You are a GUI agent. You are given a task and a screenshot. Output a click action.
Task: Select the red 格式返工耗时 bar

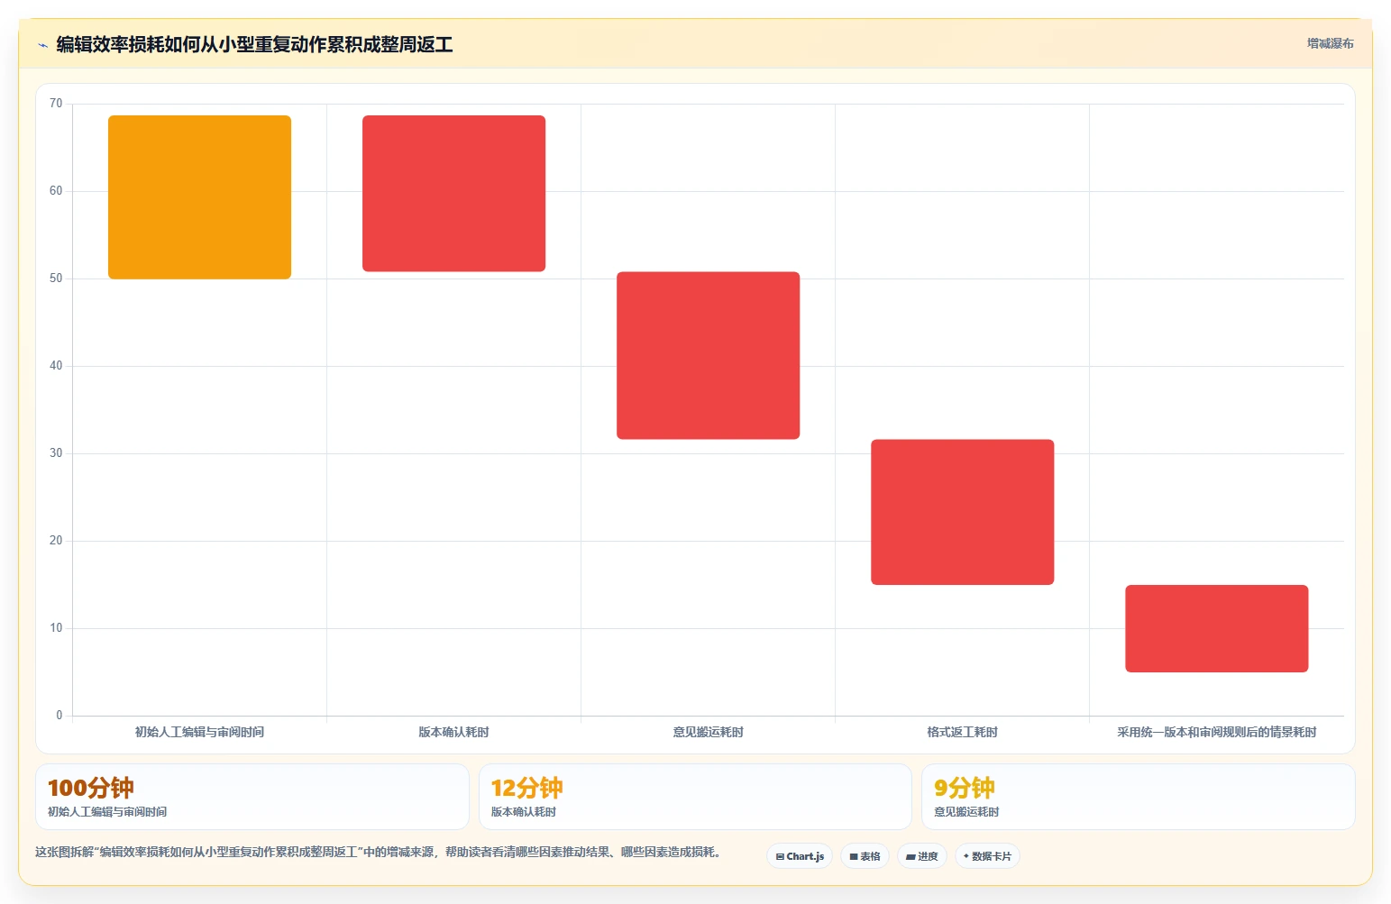click(962, 512)
